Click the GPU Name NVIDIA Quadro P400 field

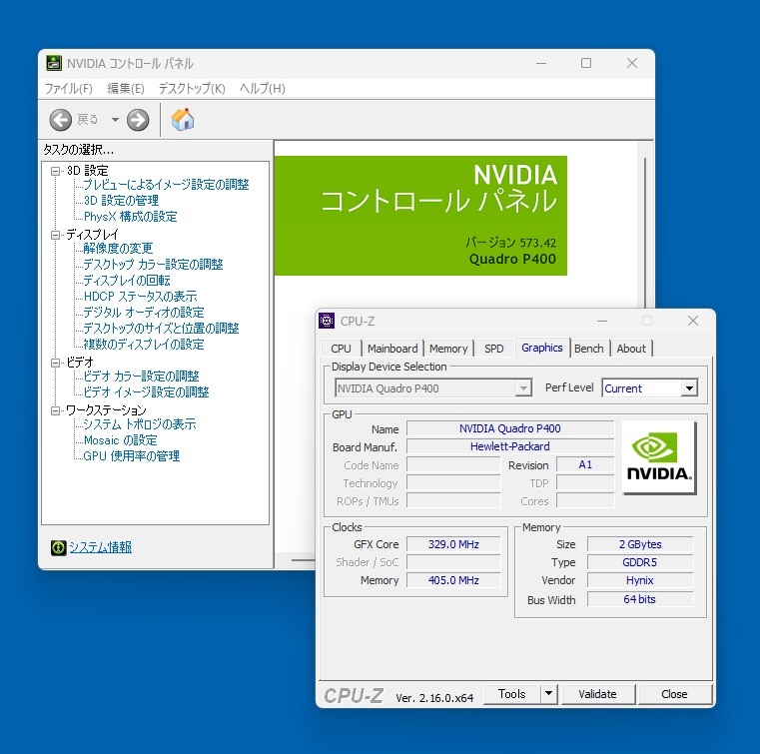(510, 428)
